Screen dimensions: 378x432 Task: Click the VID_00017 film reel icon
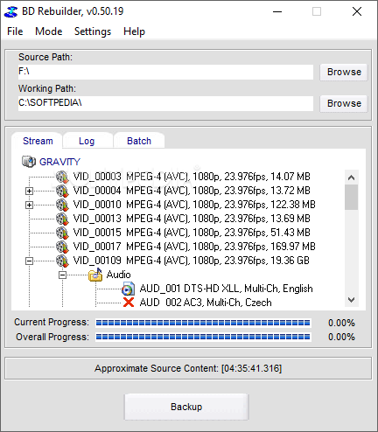62,247
